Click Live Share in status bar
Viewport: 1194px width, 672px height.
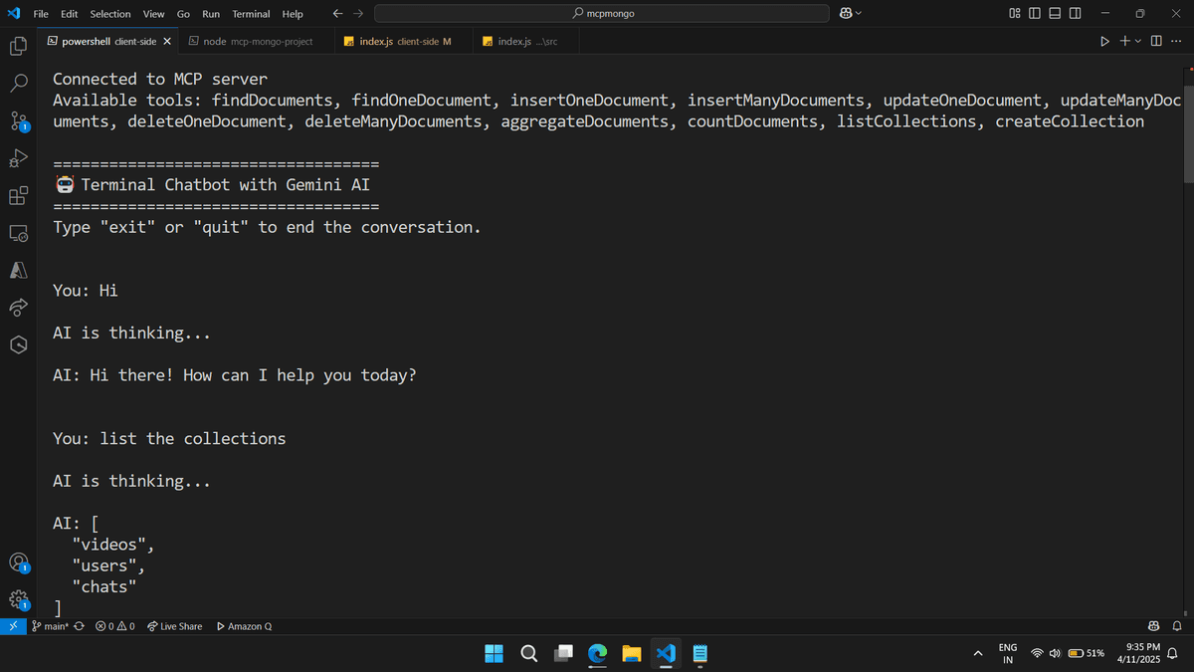click(174, 626)
